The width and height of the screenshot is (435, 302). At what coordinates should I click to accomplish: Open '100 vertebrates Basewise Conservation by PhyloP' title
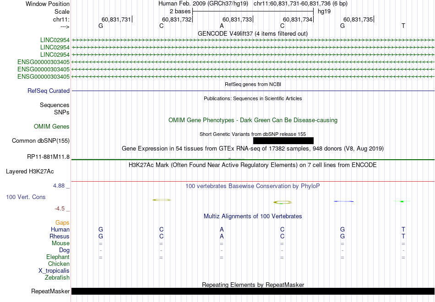252,186
